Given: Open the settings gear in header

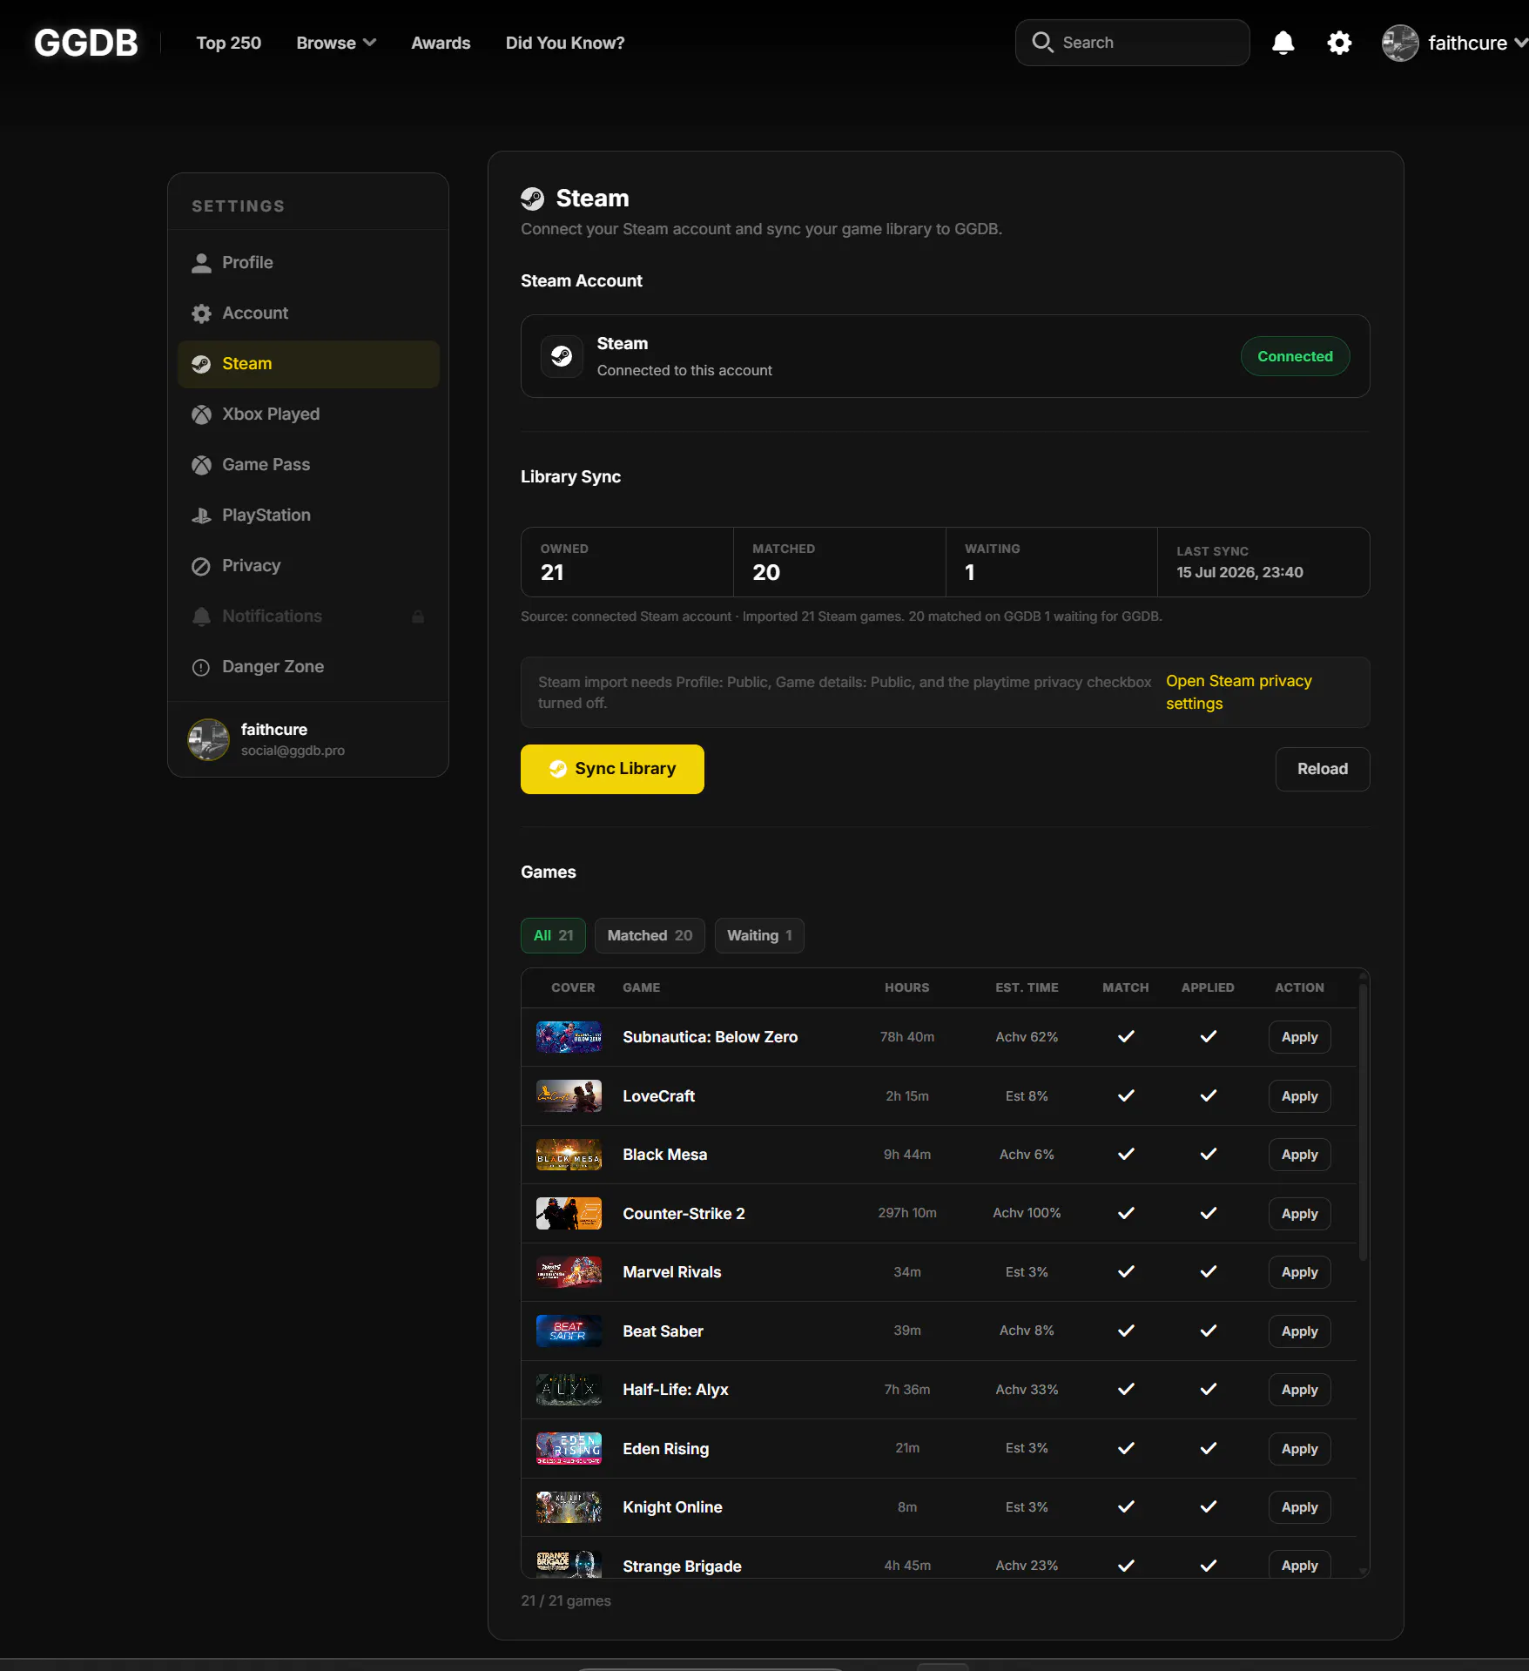Looking at the screenshot, I should coord(1339,43).
